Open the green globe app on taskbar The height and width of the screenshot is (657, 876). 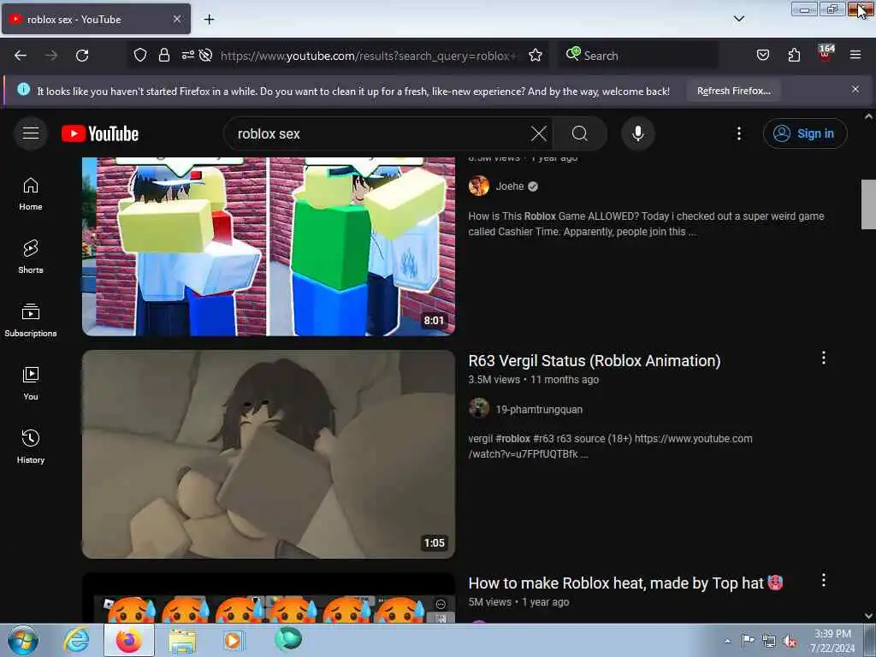pos(288,639)
